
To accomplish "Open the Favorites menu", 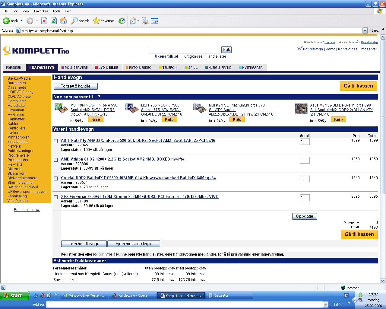I will [41, 11].
